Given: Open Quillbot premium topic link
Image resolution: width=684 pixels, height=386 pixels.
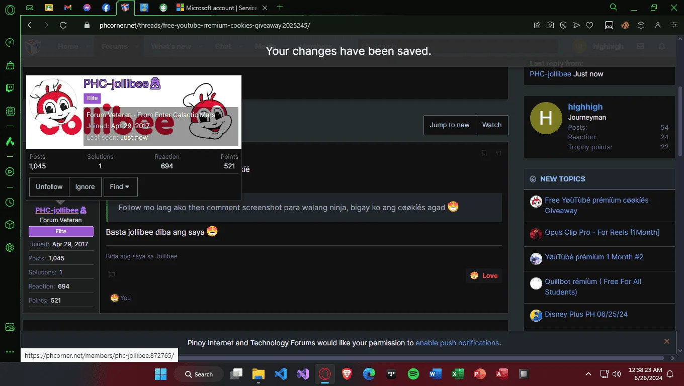Looking at the screenshot, I should point(593,286).
